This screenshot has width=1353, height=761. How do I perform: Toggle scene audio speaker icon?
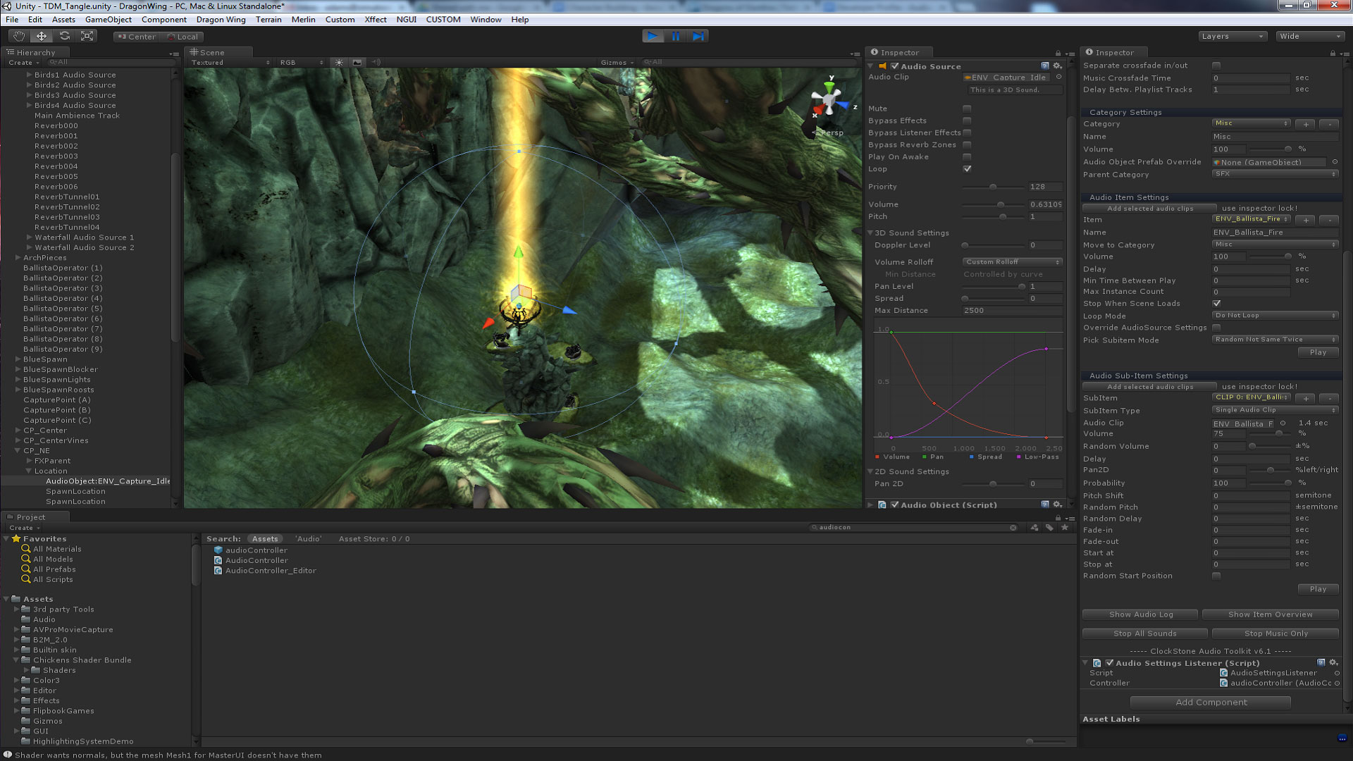tap(376, 63)
